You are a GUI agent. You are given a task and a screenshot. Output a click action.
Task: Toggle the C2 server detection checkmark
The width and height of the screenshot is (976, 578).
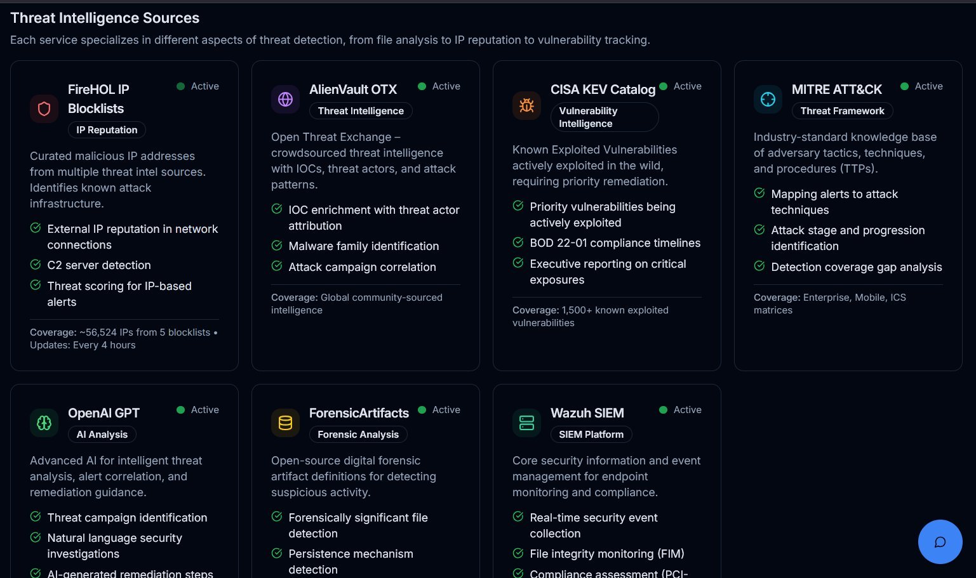(x=36, y=264)
